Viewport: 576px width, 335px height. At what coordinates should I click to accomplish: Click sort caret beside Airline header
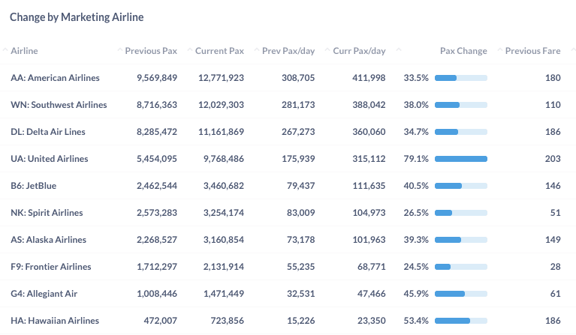[x=5, y=50]
